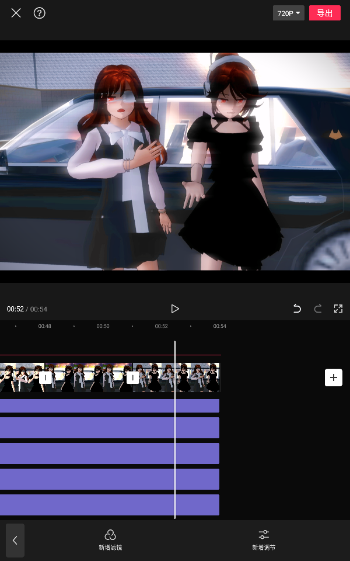Go back using the bottom-left chevron
Viewport: 350px width, 561px height.
[15, 540]
